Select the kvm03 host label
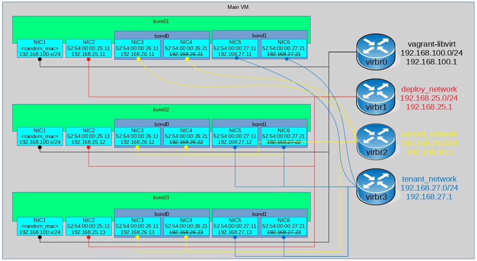Image resolution: width=477 pixels, height=261 pixels. [x=161, y=197]
